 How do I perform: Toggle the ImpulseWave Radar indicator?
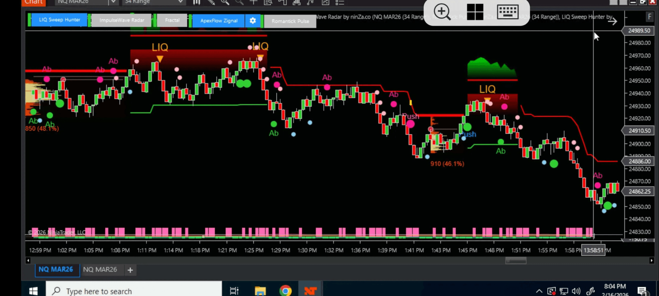coord(122,20)
